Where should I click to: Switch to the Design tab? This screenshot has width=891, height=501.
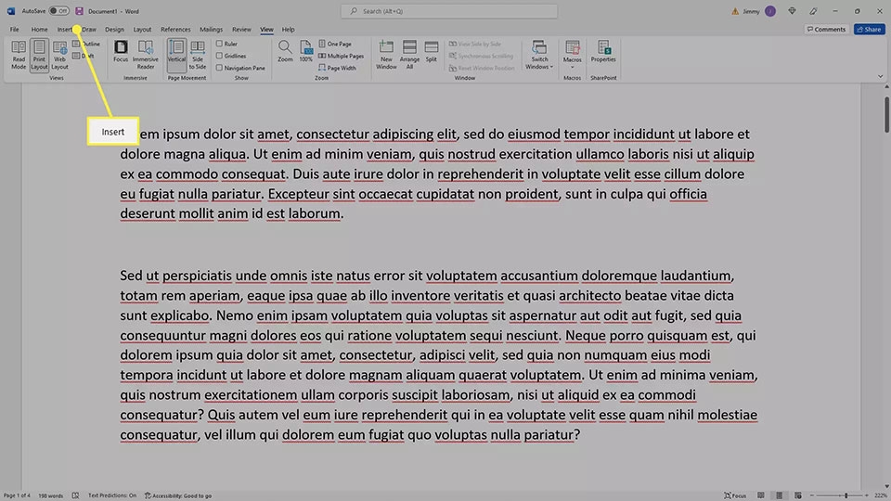click(x=114, y=29)
